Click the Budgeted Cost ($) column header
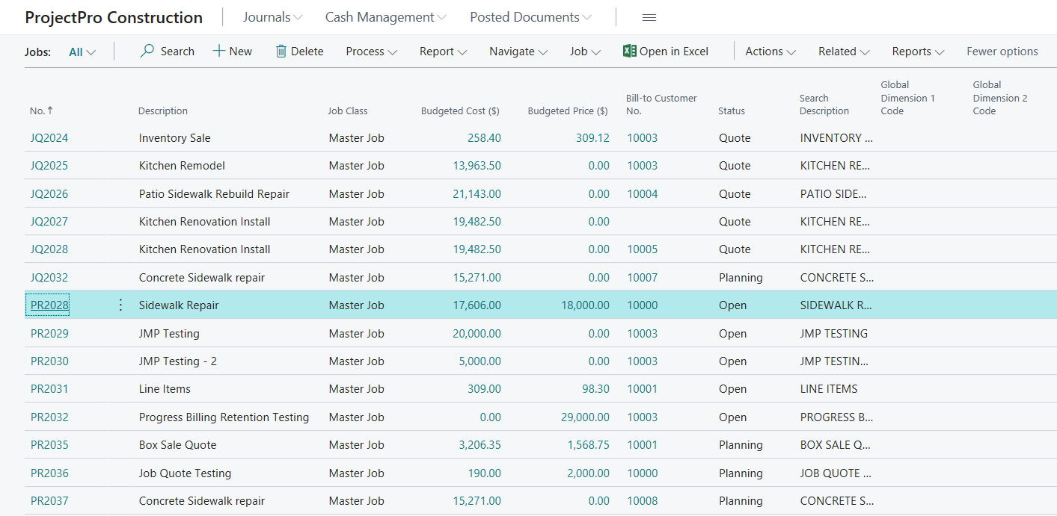This screenshot has height=516, width=1057. pos(460,111)
